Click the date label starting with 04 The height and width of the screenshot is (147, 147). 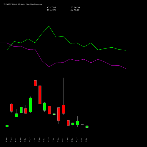11,140
